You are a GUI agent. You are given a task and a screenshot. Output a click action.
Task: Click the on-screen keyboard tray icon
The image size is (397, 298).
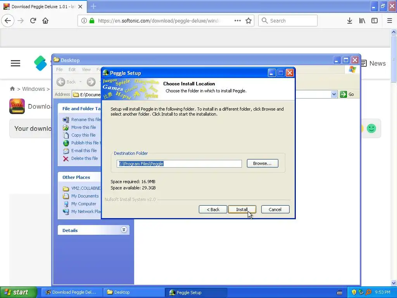[340, 293]
